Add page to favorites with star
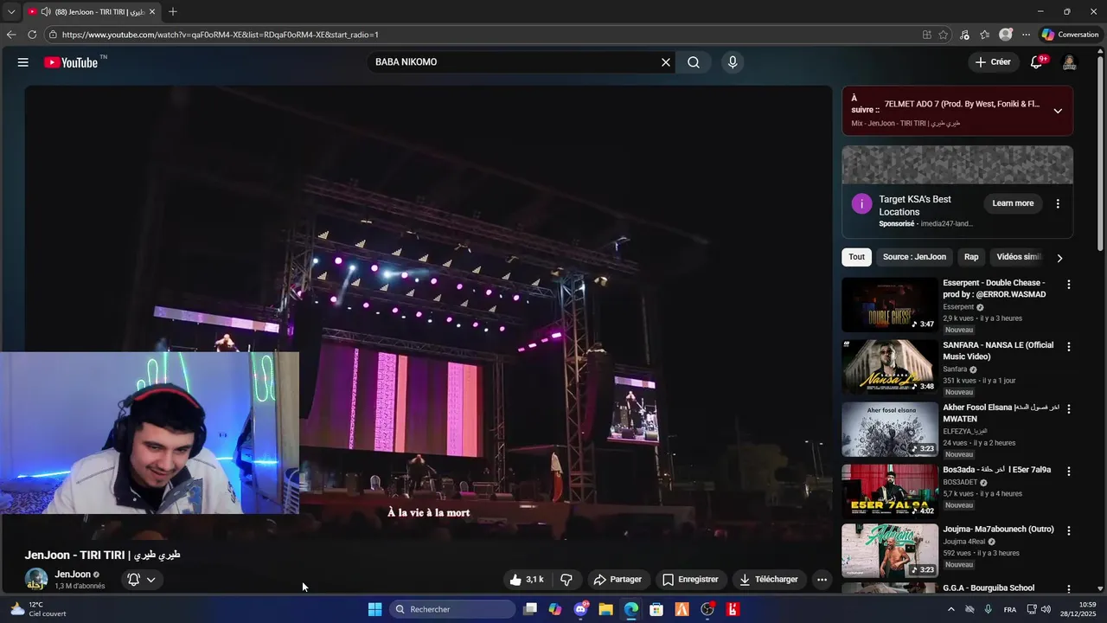 point(944,35)
